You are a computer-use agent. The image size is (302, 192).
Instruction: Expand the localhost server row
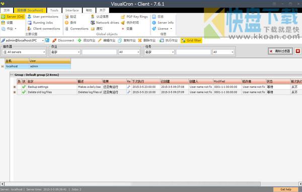3,66
